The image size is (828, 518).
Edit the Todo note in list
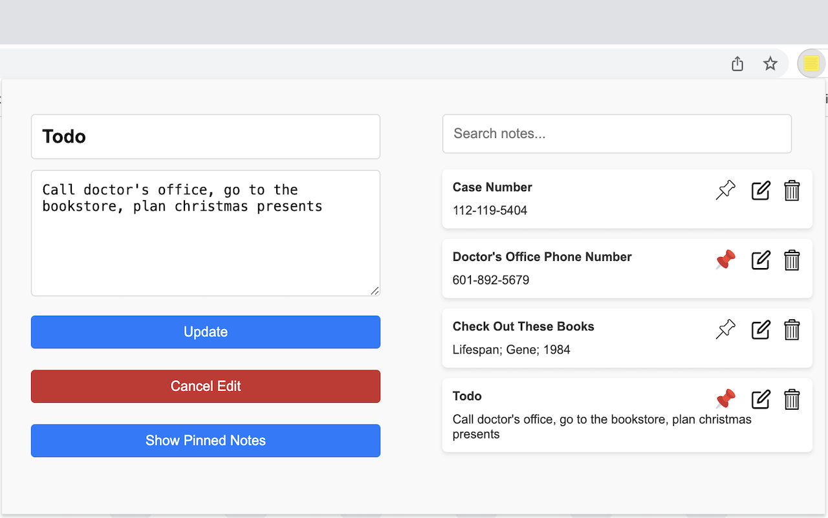point(761,400)
